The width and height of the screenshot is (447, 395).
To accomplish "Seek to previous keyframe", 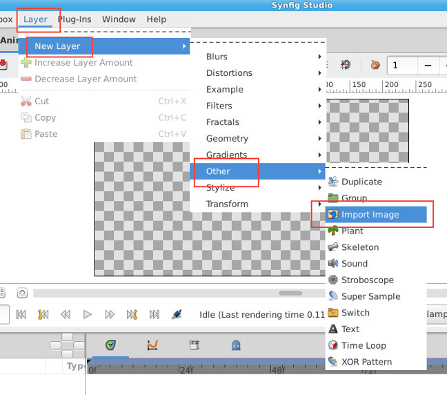I will point(43,314).
